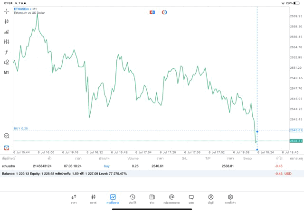Open chart settings sliders icon
The width and height of the screenshot is (304, 212).
[x=7, y=42]
